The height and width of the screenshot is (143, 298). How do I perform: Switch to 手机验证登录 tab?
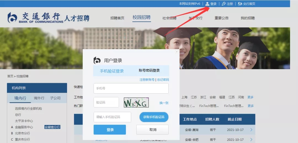pyautogui.click(x=112, y=71)
